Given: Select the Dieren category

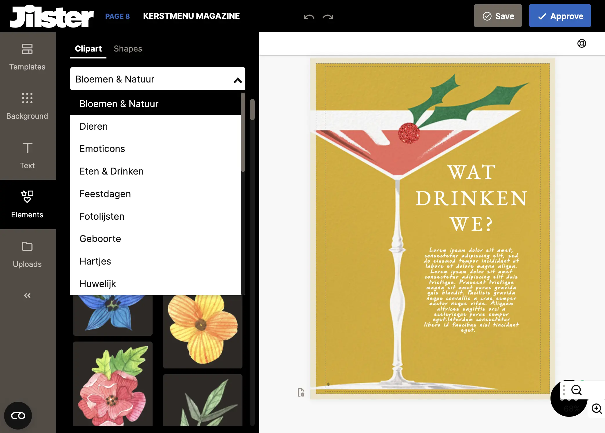Looking at the screenshot, I should pos(155,126).
